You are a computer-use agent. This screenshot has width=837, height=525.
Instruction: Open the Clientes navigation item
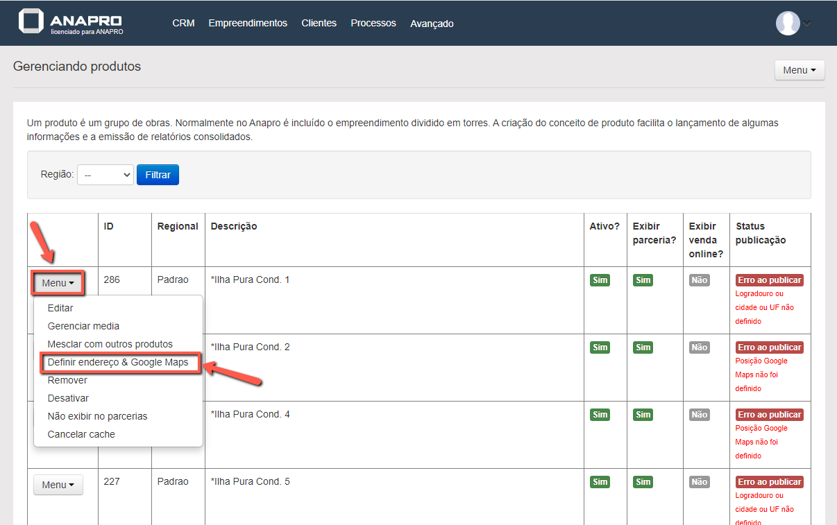(x=319, y=23)
